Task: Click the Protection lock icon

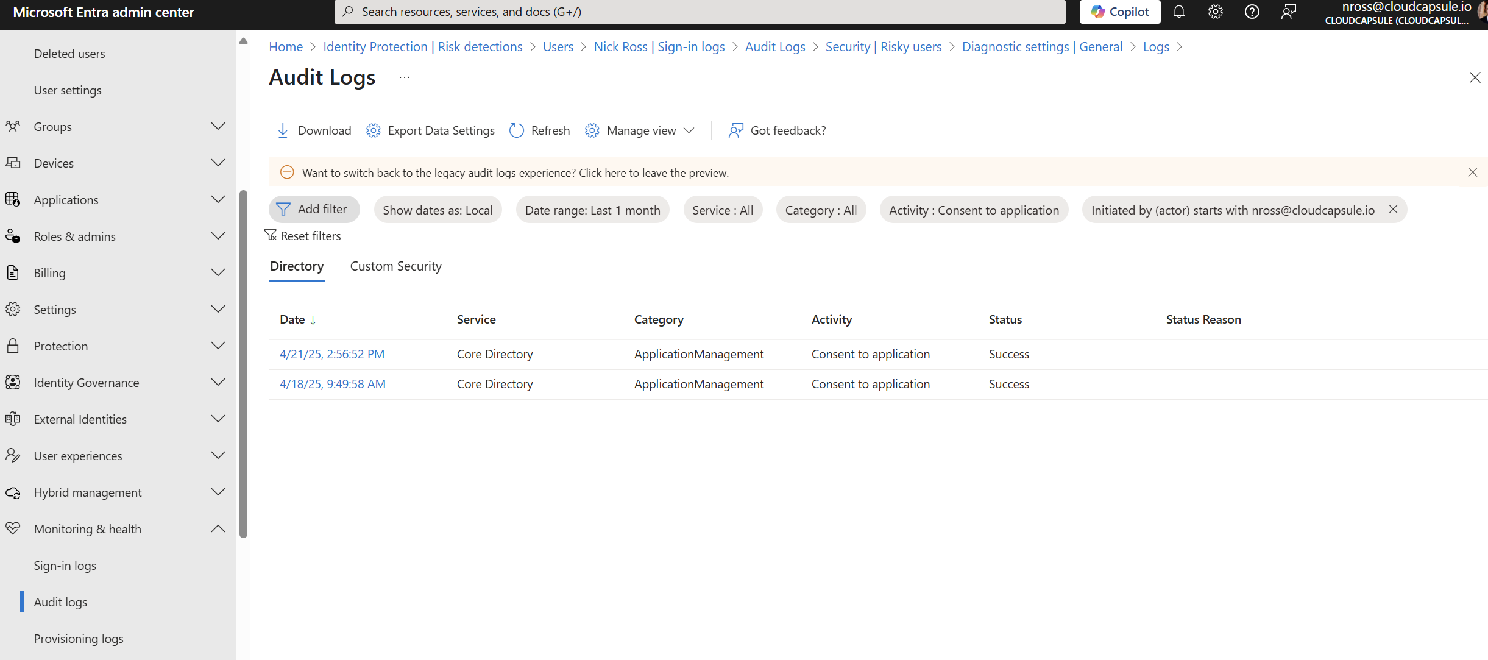Action: pyautogui.click(x=13, y=346)
